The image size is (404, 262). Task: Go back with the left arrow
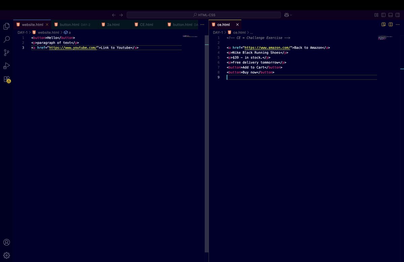pyautogui.click(x=114, y=15)
